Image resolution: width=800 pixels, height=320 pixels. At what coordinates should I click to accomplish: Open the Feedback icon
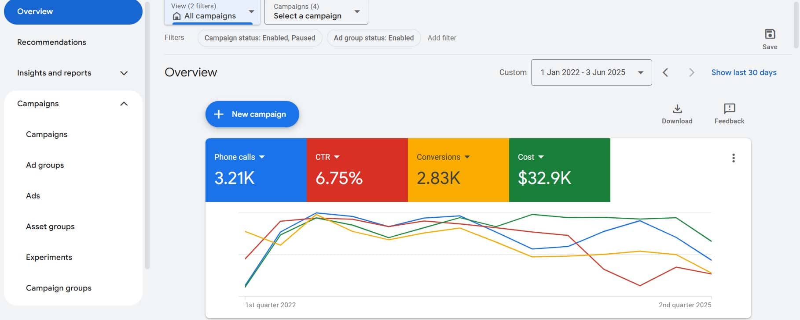coord(729,109)
